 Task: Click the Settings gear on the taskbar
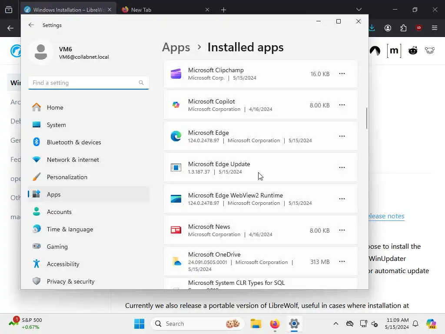pyautogui.click(x=294, y=324)
